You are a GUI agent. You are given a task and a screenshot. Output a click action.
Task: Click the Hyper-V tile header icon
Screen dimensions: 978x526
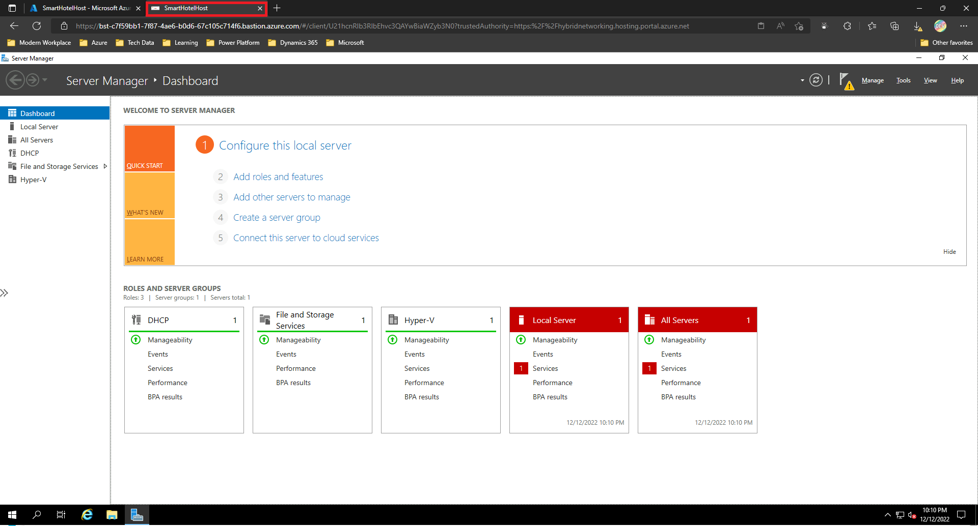click(x=393, y=320)
